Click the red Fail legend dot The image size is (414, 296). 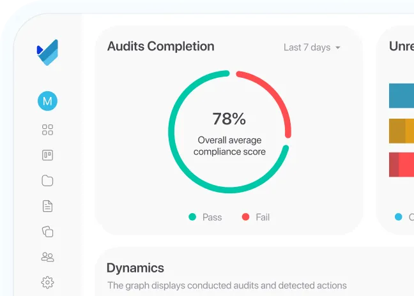point(245,217)
